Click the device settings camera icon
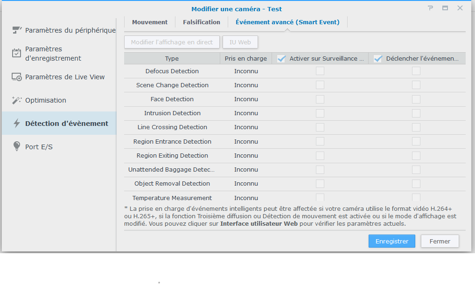 (x=17, y=30)
